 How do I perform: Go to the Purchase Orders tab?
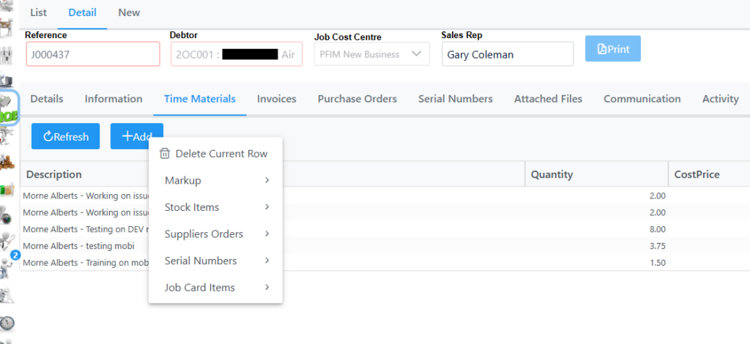click(x=357, y=99)
